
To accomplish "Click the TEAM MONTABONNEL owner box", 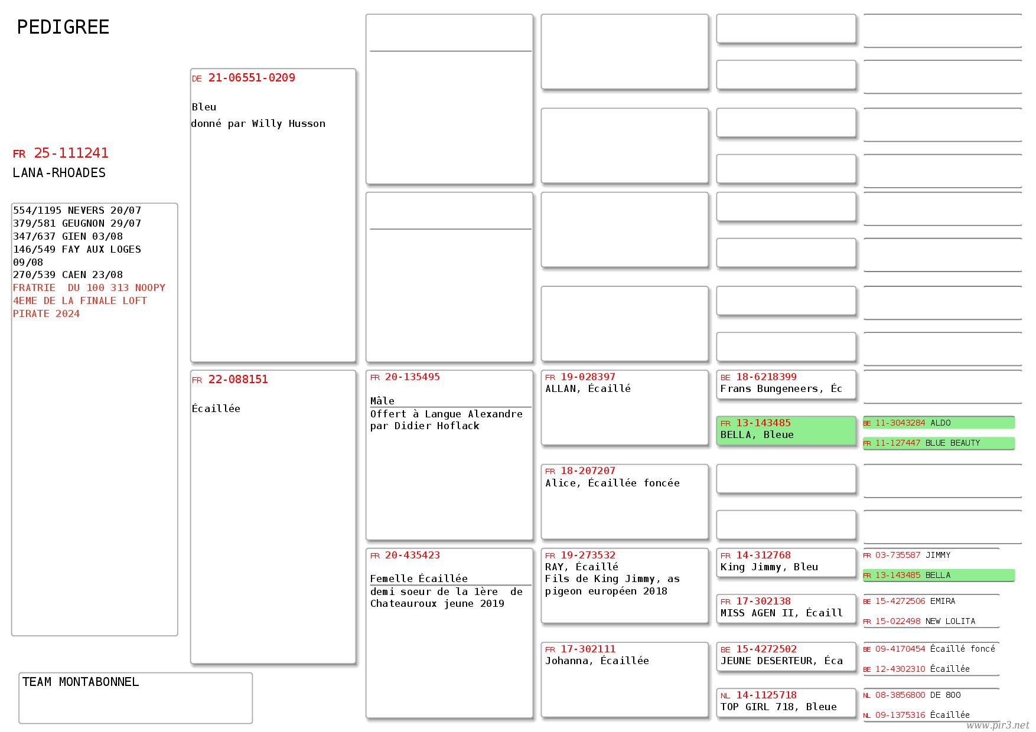I will (x=135, y=698).
